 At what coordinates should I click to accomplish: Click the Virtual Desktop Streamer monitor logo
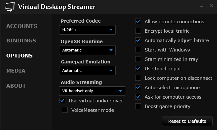(x=10, y=7)
